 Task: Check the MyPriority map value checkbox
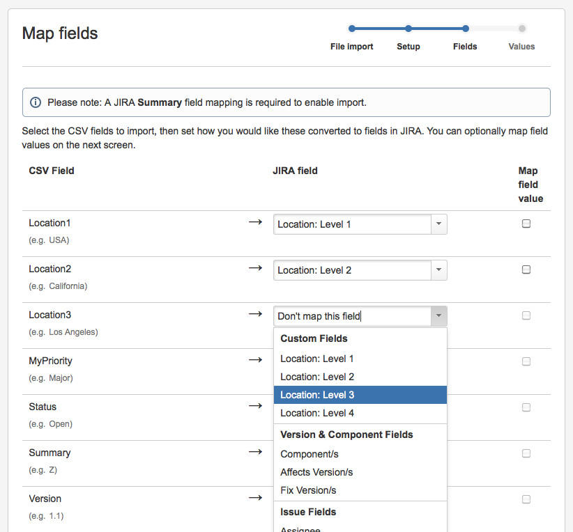click(x=526, y=361)
